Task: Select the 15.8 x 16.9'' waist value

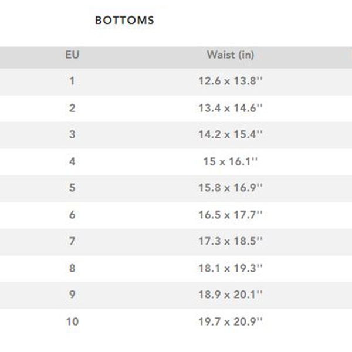Action: click(x=230, y=188)
